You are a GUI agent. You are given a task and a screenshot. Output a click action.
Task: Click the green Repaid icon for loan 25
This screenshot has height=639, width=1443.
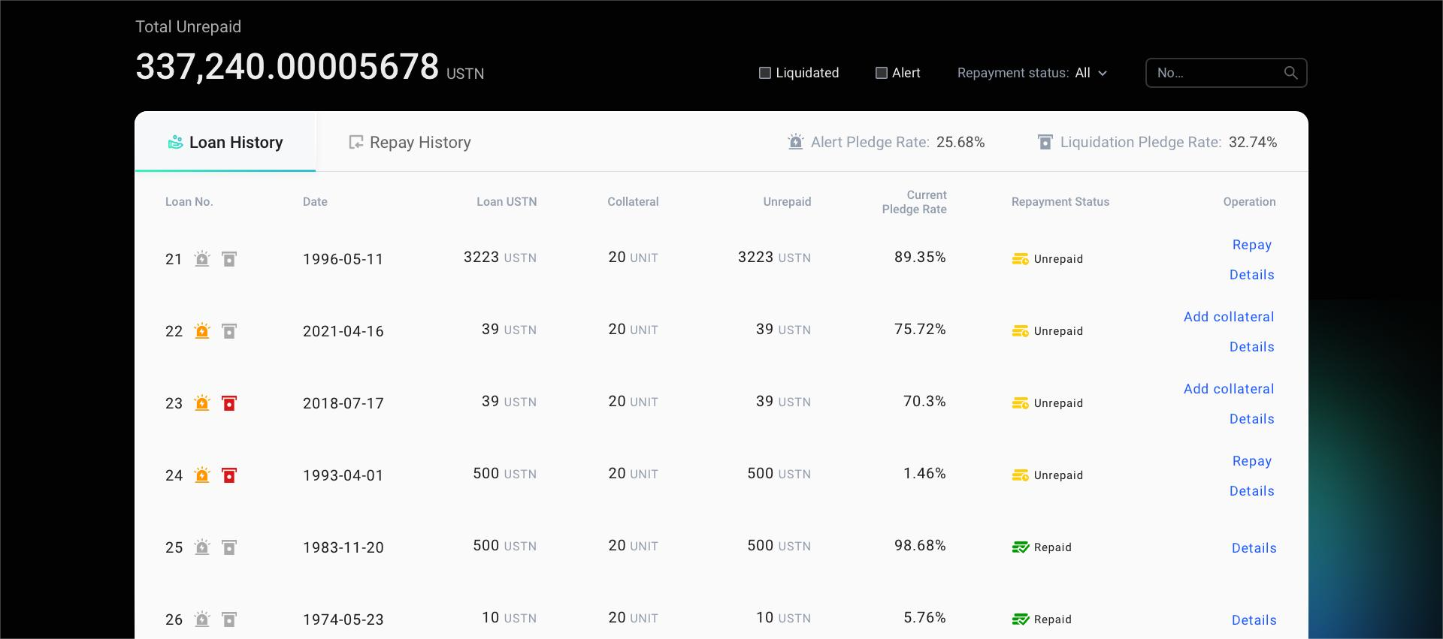pyautogui.click(x=1020, y=547)
